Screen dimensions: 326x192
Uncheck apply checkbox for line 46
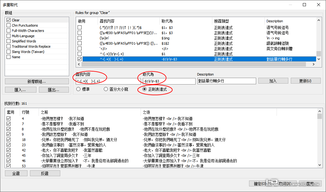[x=9, y=160]
